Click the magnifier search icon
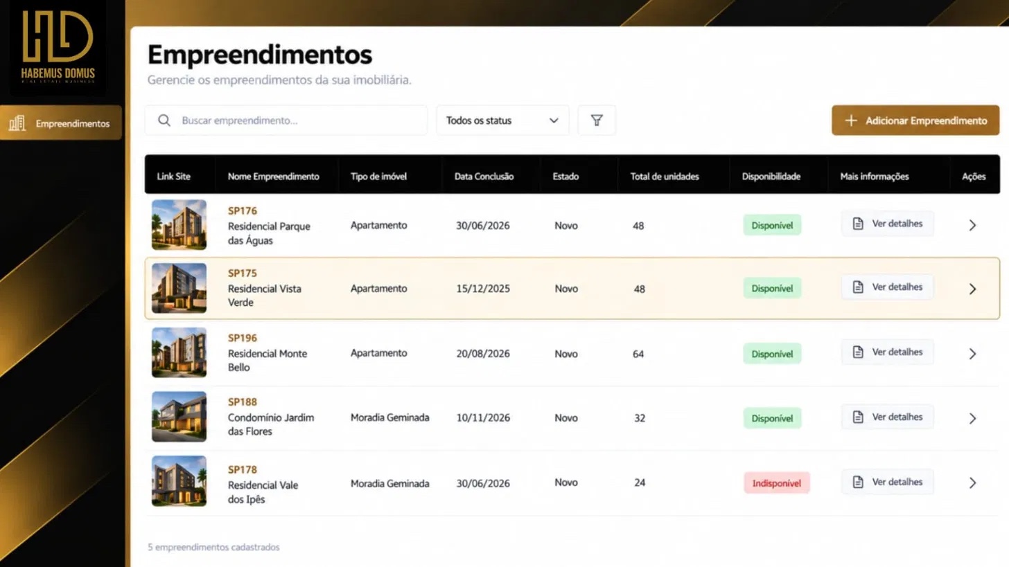This screenshot has height=567, width=1009. [x=164, y=120]
